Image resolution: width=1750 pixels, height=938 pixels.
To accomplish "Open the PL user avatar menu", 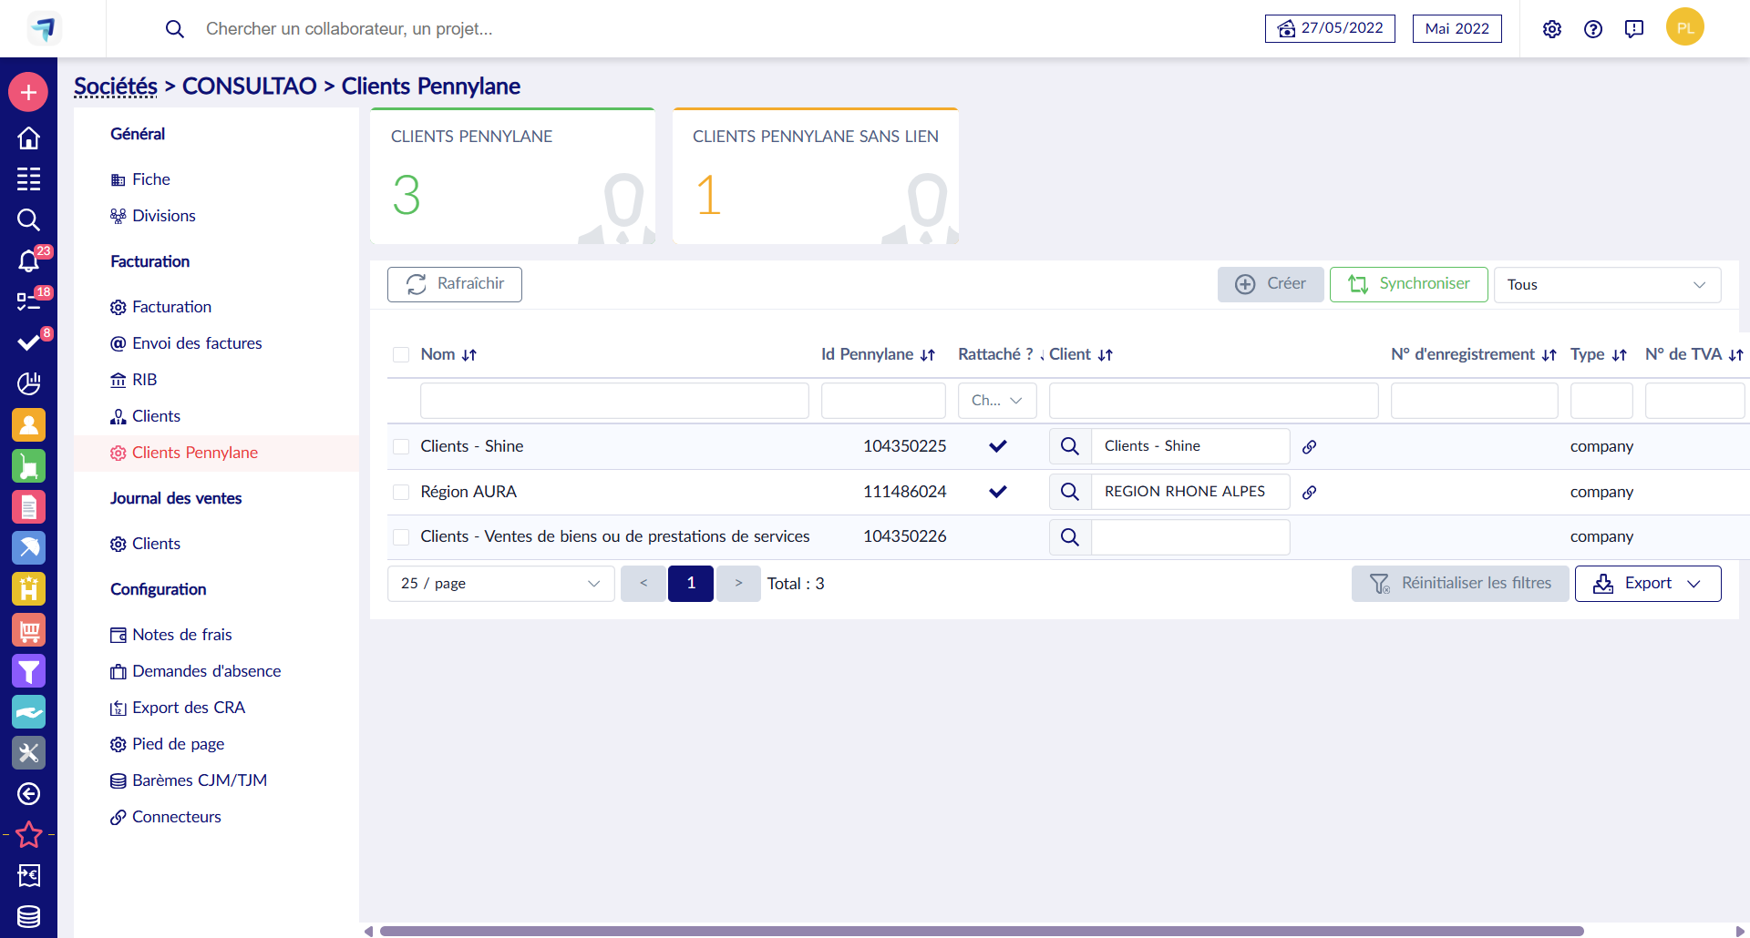I will pyautogui.click(x=1685, y=27).
